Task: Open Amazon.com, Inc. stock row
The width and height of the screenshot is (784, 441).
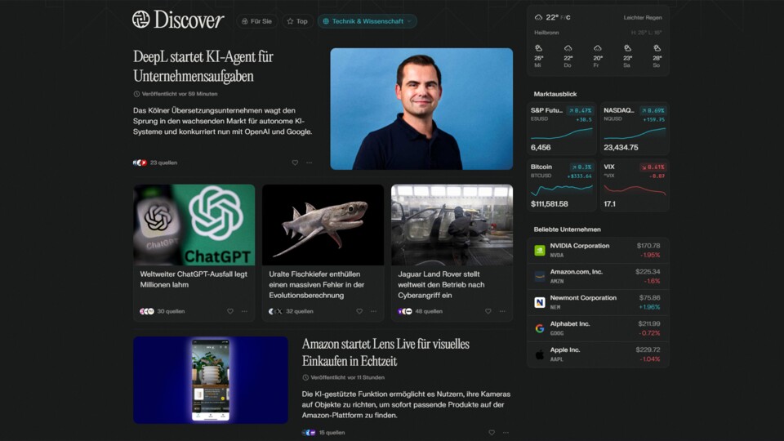Action: click(x=598, y=276)
